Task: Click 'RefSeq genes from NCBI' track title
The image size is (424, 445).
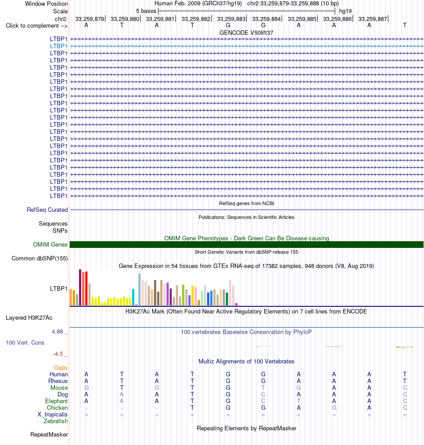Action: point(246,203)
